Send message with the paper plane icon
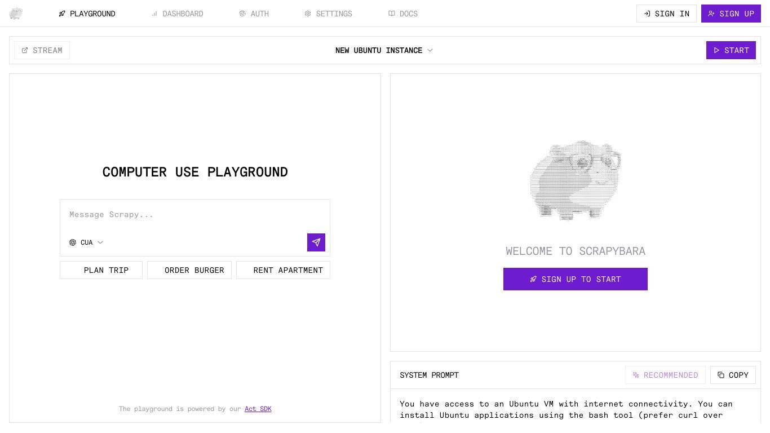The image size is (770, 433). click(316, 242)
